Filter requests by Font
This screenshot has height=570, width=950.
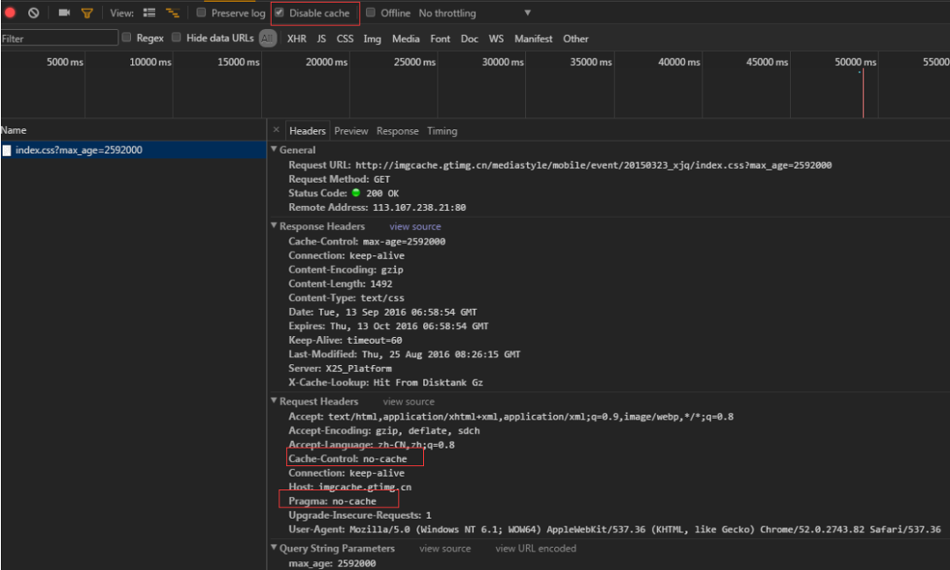click(440, 38)
